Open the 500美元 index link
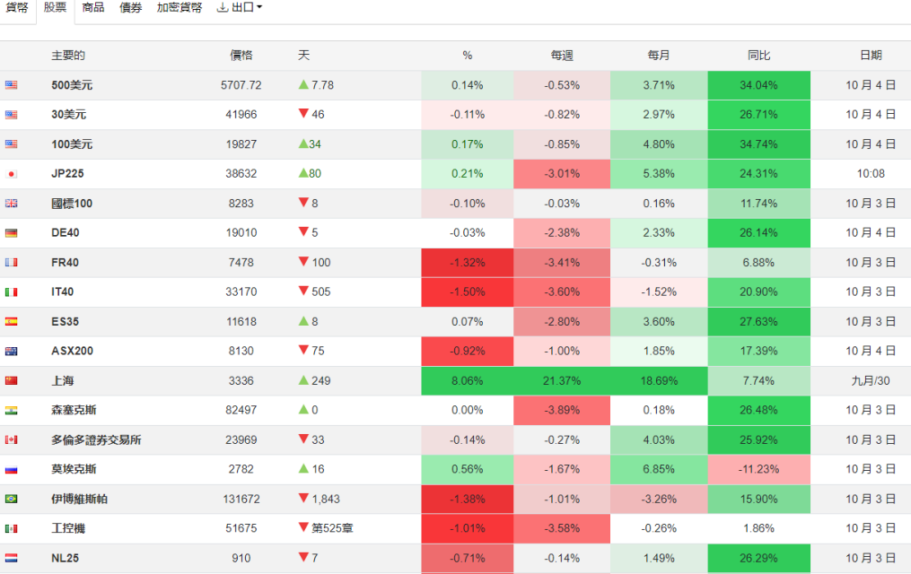Image resolution: width=911 pixels, height=574 pixels. [x=72, y=85]
